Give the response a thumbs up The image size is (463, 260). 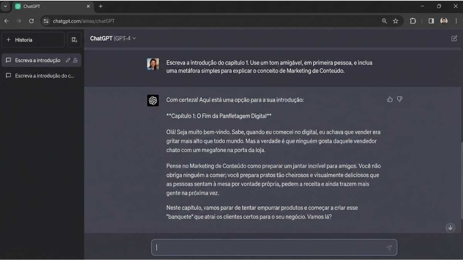(x=390, y=99)
